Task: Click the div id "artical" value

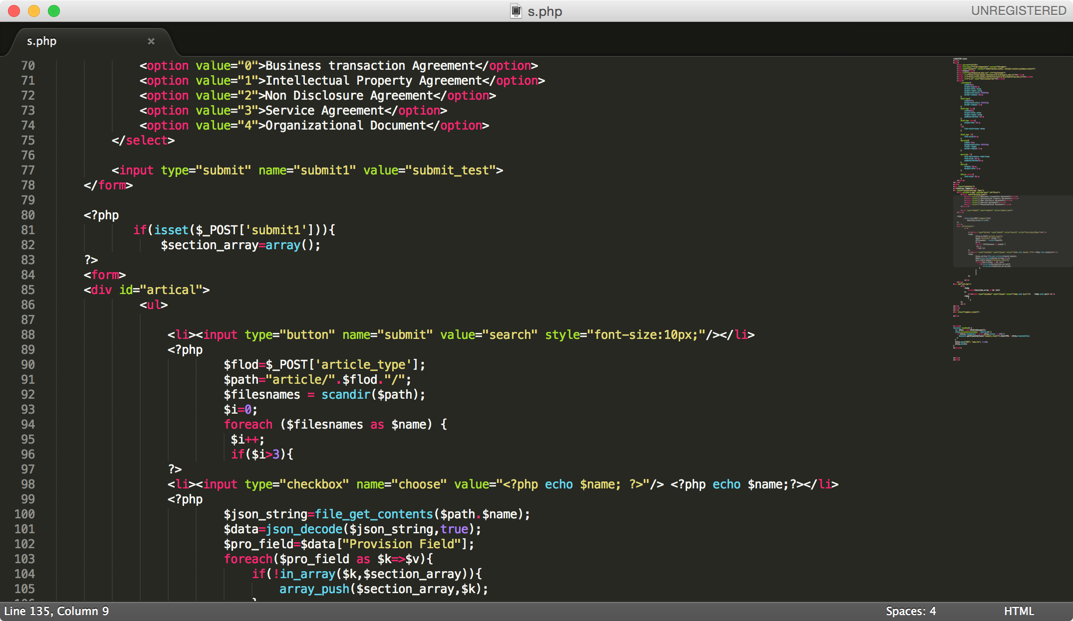Action: 171,290
